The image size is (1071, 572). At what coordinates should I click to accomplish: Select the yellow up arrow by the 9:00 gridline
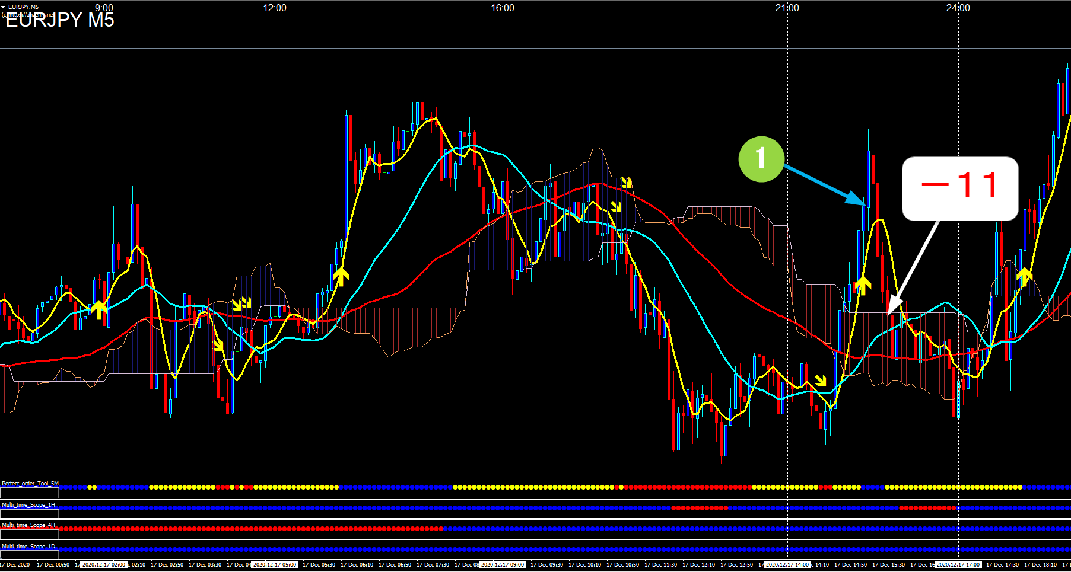coord(98,309)
